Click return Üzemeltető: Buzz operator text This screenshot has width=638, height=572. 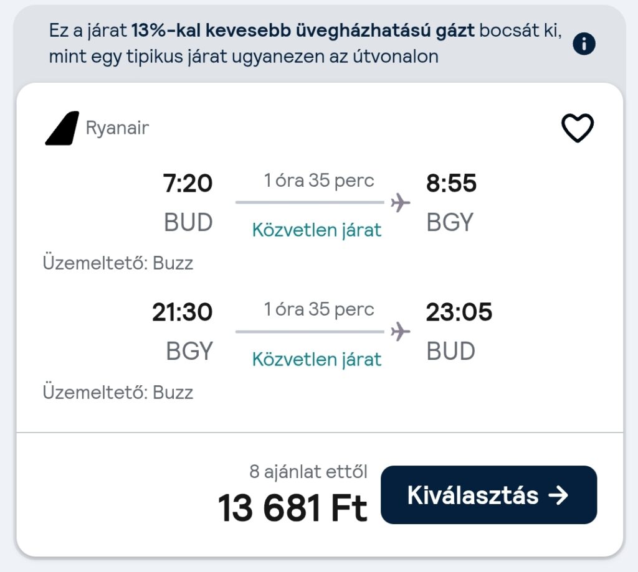tap(118, 393)
